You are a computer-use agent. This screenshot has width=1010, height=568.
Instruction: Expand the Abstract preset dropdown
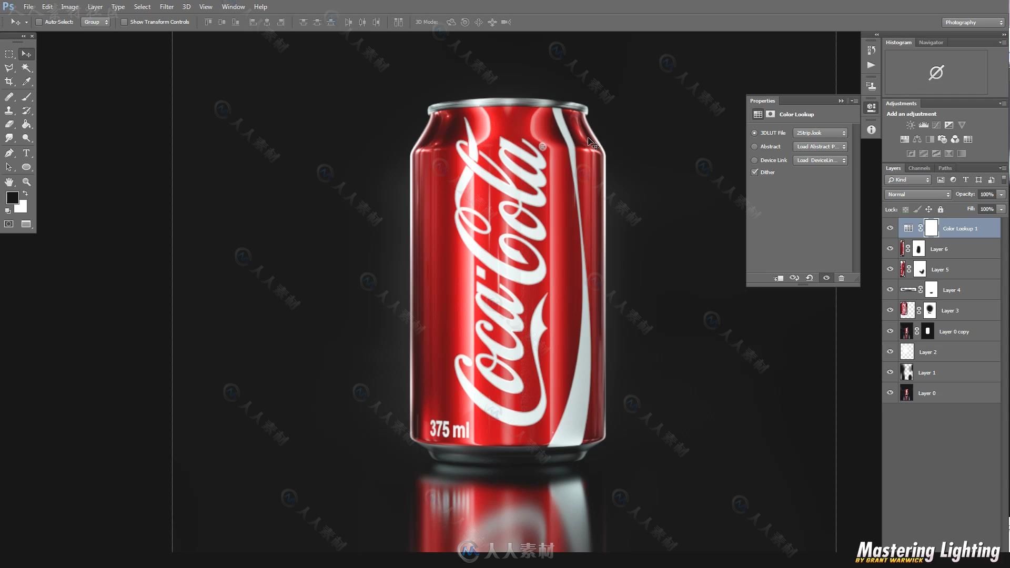[x=820, y=146]
